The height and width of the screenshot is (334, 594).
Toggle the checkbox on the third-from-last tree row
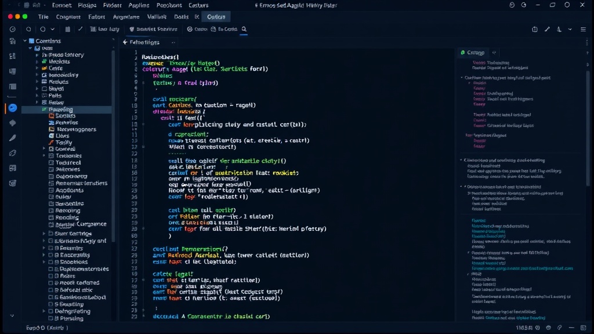[51, 304]
